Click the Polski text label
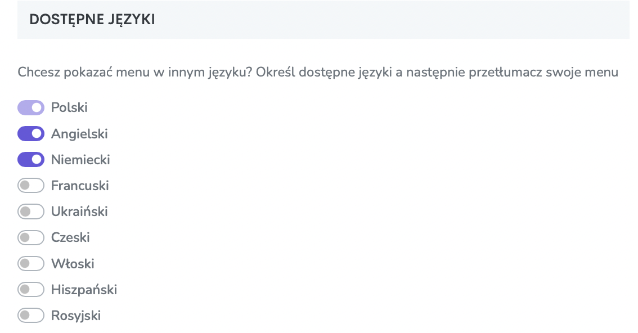This screenshot has height=333, width=638. [x=69, y=108]
